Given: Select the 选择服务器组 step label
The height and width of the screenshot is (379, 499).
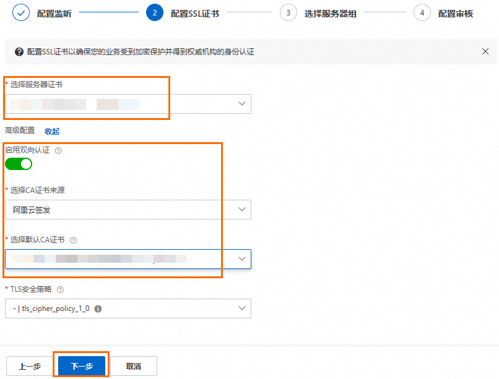Looking at the screenshot, I should click(x=331, y=14).
